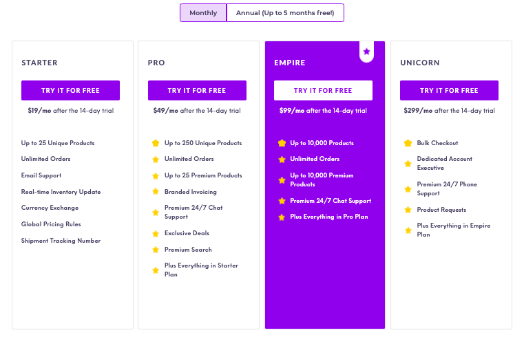Click star icon next to Premium Search
This screenshot has height=337, width=524.
(156, 250)
